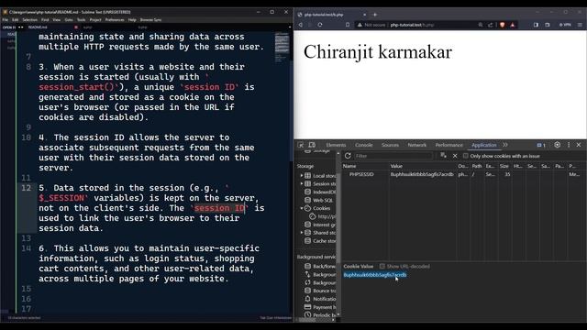This screenshot has height=330, width=587.
Task: Click the clear all cookies icon
Action: (443, 155)
